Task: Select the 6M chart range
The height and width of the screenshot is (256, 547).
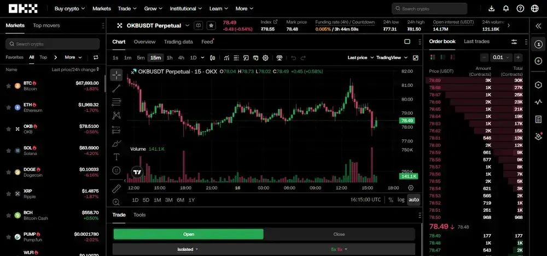Action: point(181,200)
